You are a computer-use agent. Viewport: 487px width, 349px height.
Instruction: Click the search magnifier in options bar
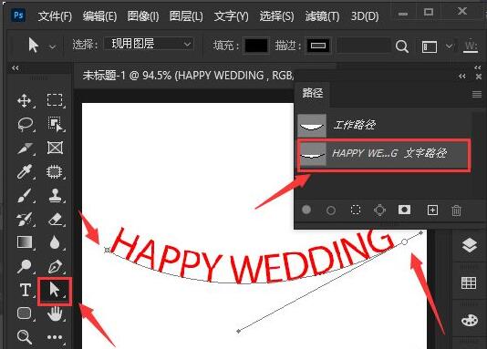click(x=402, y=46)
